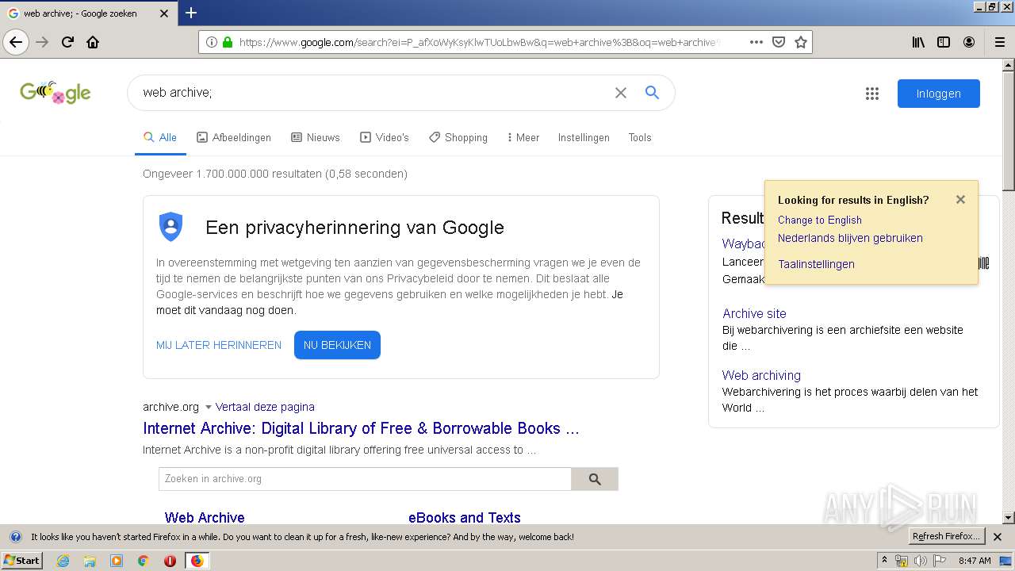Reload the current page
The height and width of the screenshot is (571, 1015).
coord(67,42)
